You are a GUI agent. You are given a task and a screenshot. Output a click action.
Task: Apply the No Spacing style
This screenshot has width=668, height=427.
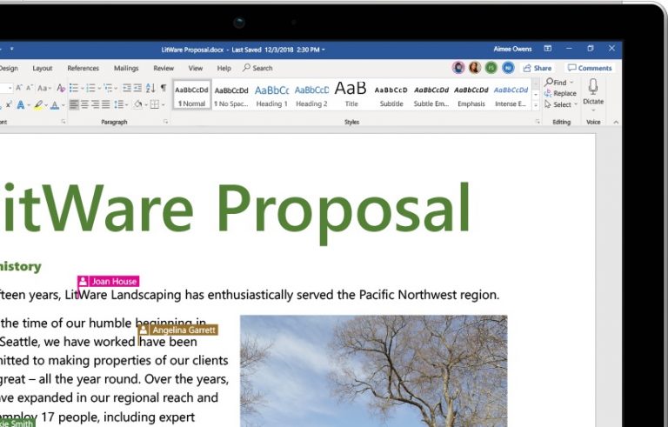click(x=231, y=96)
